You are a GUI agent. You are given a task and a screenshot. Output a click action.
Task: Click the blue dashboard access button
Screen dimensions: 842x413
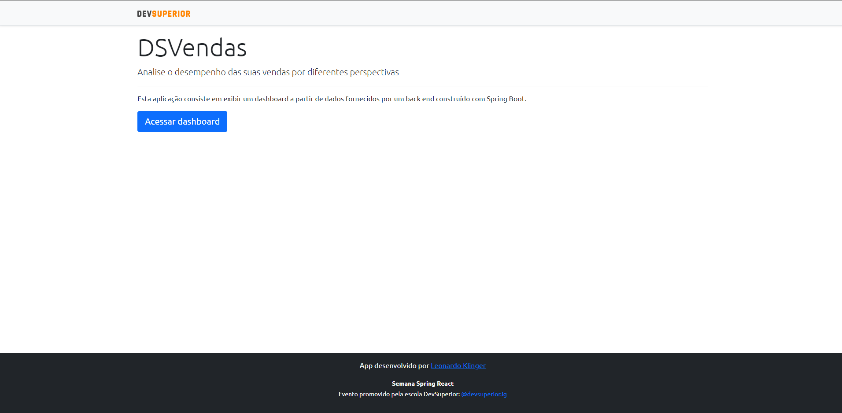[x=182, y=122]
